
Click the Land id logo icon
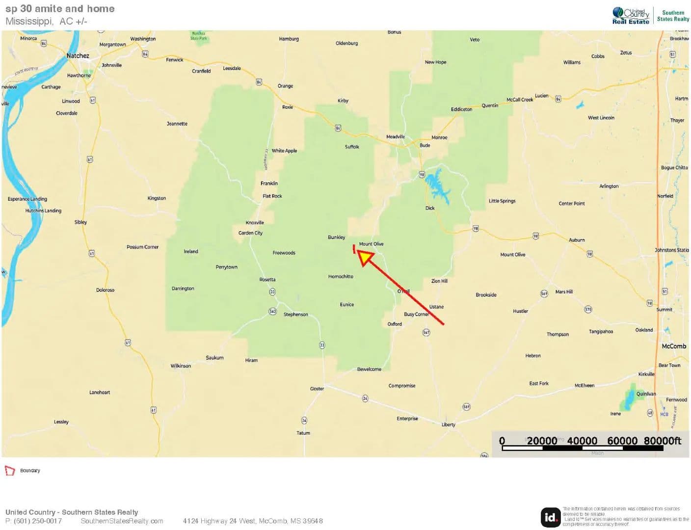point(550,517)
